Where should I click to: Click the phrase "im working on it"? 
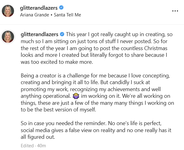101,96
